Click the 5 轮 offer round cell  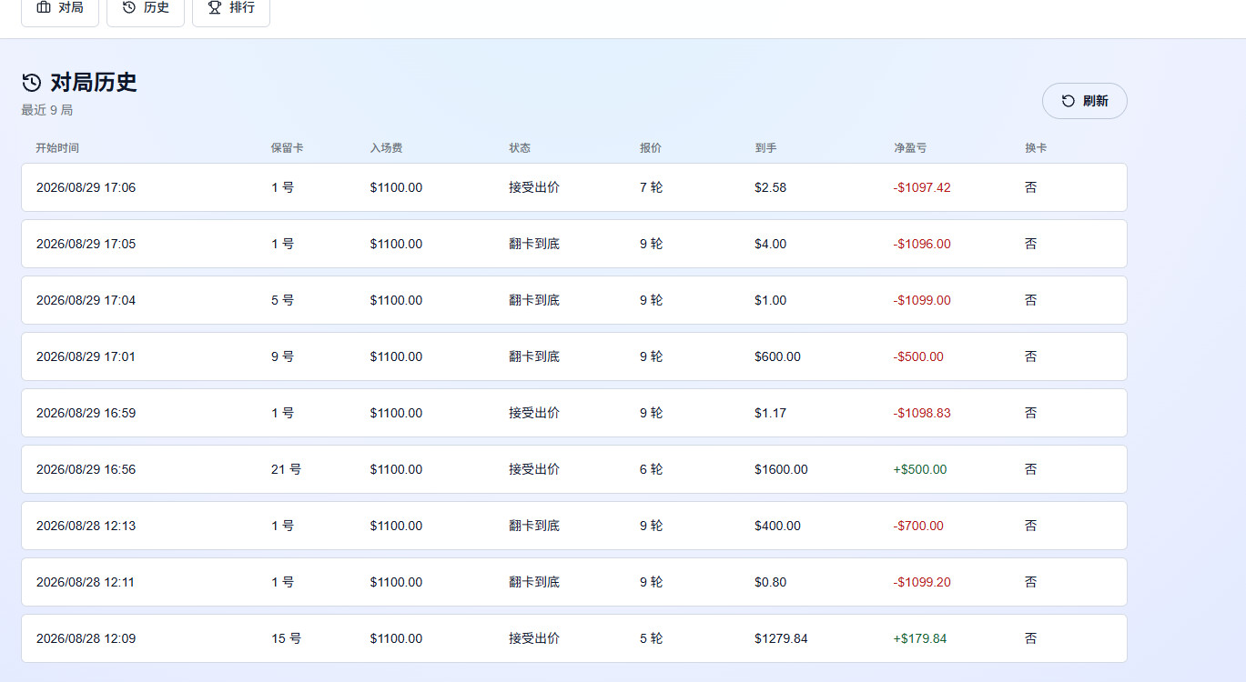pyautogui.click(x=651, y=638)
